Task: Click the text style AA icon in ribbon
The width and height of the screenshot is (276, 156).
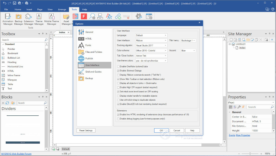Action: pos(109,16)
